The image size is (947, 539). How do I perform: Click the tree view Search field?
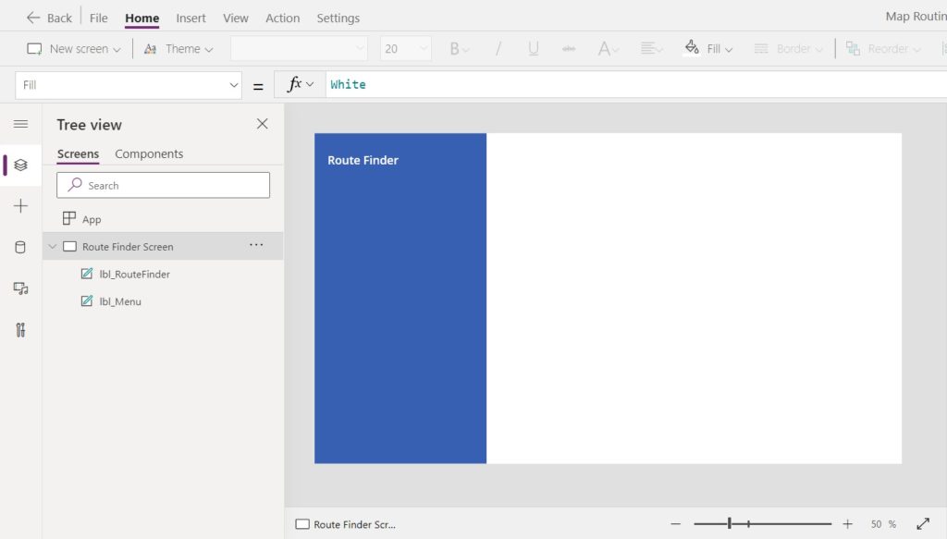163,185
